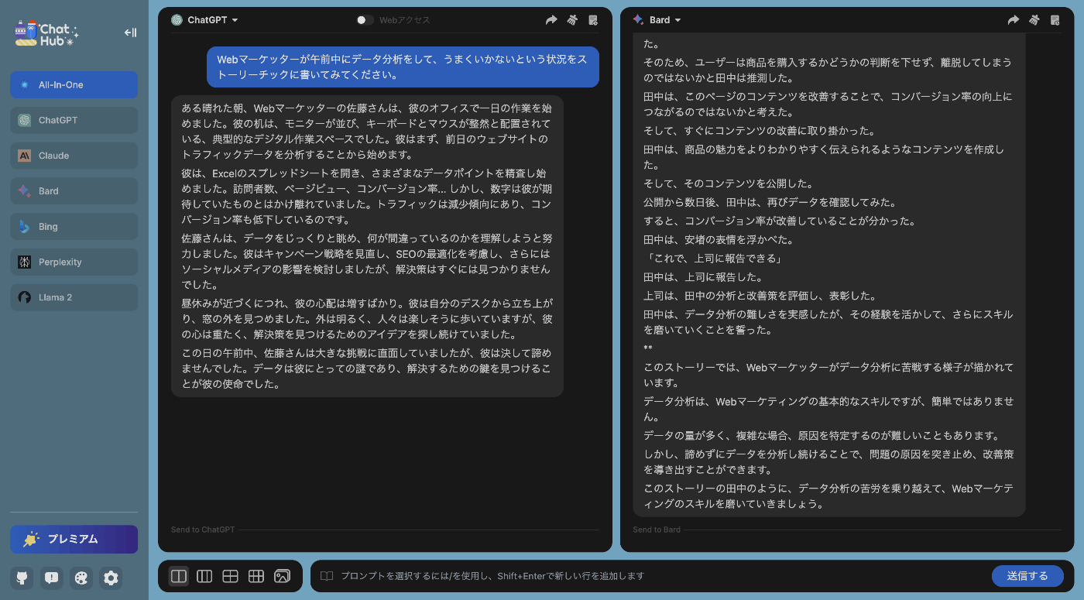Viewport: 1084px width, 600px height.
Task: Click the 送信する send button
Action: pyautogui.click(x=1027, y=576)
